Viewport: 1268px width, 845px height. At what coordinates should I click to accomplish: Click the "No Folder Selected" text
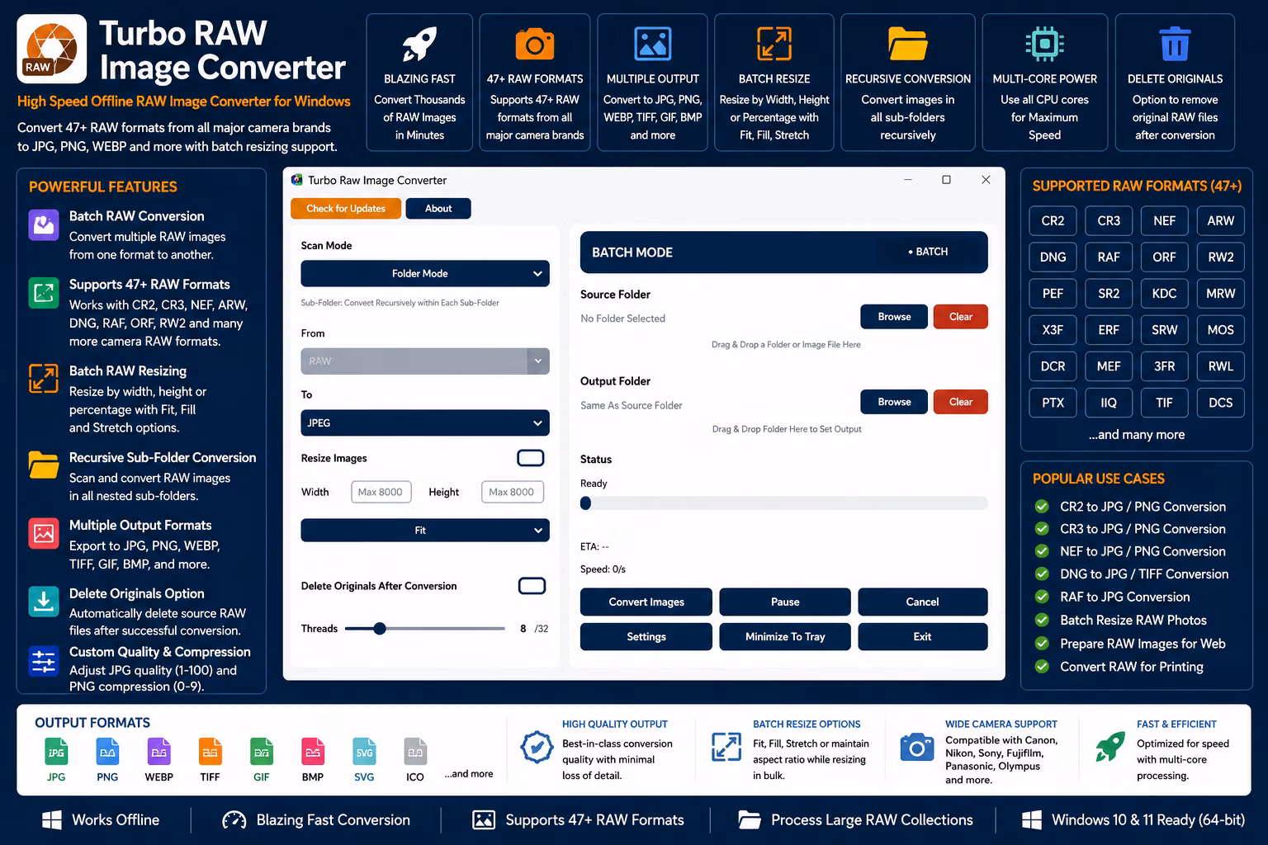click(x=622, y=319)
